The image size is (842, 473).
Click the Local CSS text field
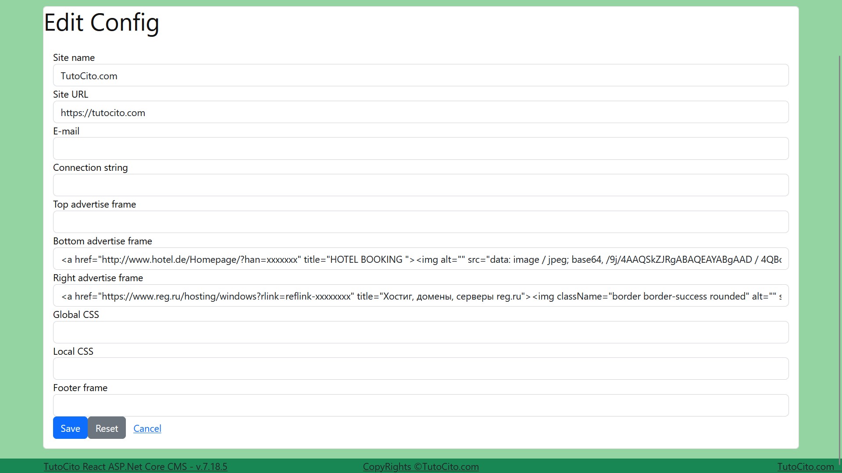pyautogui.click(x=421, y=369)
